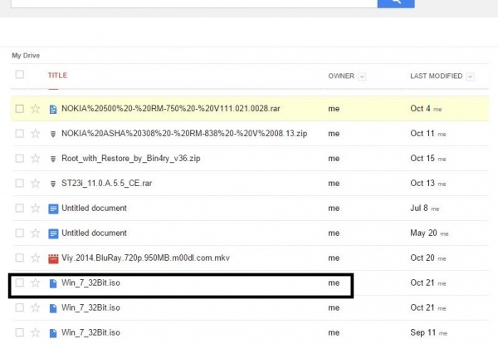Click archive icon of NOKIA ASHA 308 zip
498x344 pixels.
53,134
